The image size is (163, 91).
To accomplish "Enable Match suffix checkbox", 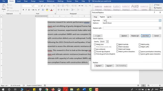I will (x=140, y=47).
